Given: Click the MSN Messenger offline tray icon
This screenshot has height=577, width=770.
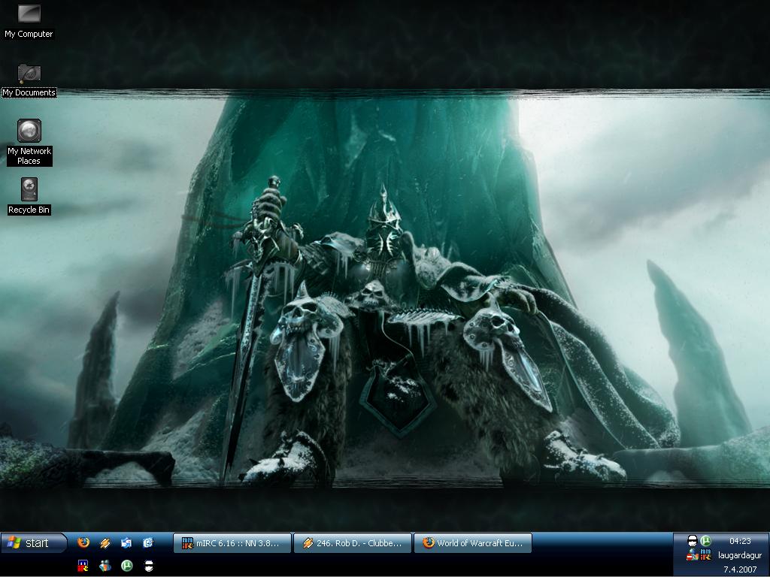Looking at the screenshot, I should pyautogui.click(x=693, y=555).
